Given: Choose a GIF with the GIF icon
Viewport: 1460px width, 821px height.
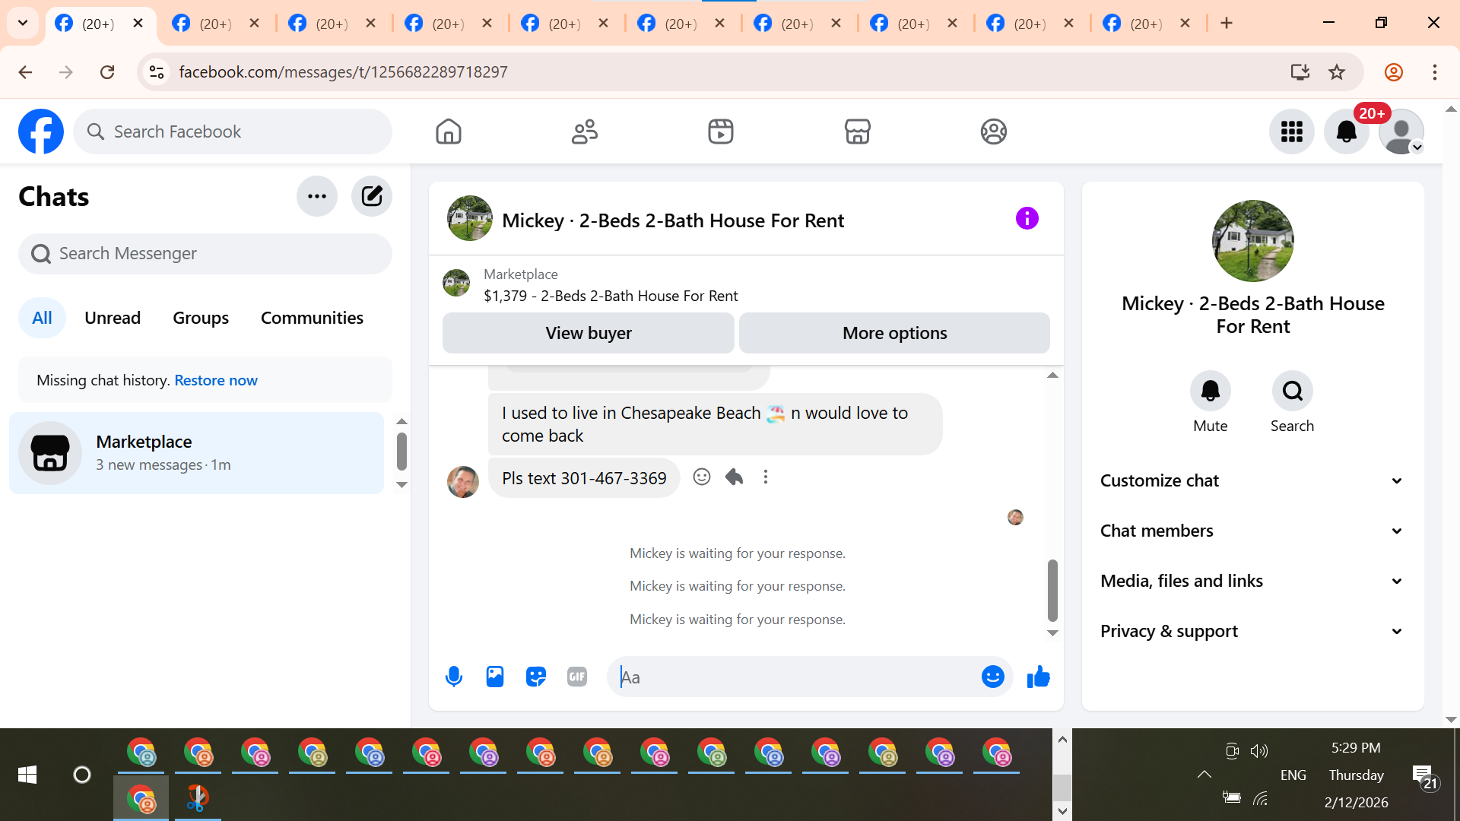Looking at the screenshot, I should pos(577,677).
